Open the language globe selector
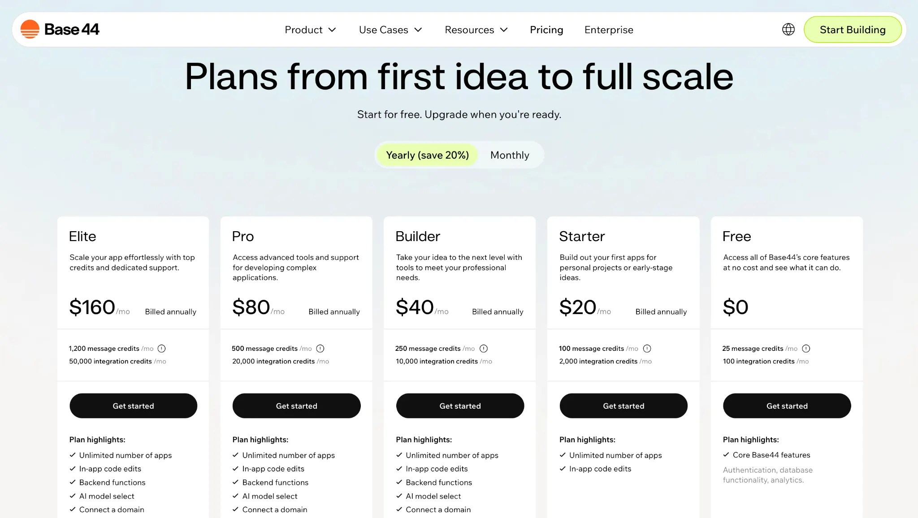The width and height of the screenshot is (918, 518). point(788,29)
